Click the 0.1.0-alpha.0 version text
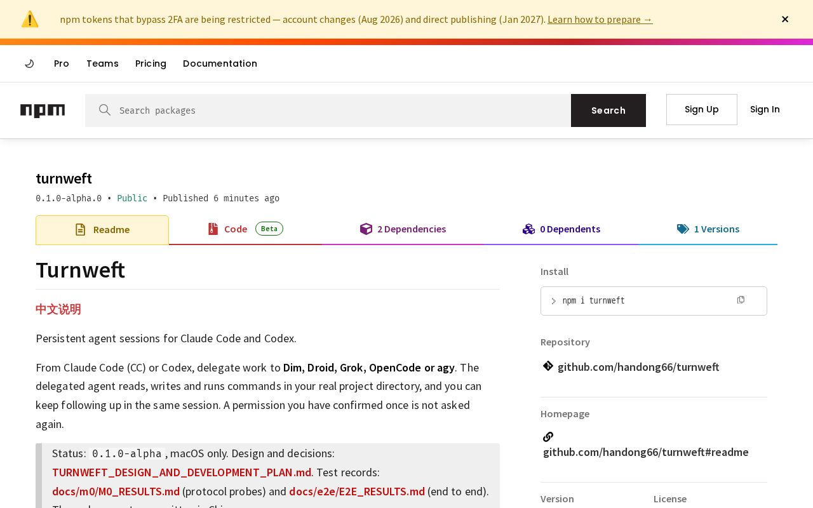Screen dimensions: 813x508 (69, 198)
